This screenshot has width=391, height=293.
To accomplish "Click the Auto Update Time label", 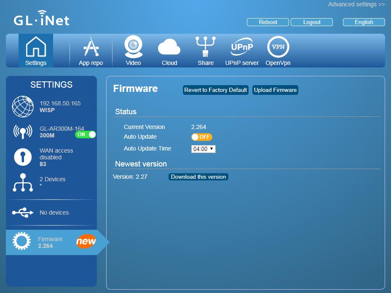I will [x=147, y=148].
